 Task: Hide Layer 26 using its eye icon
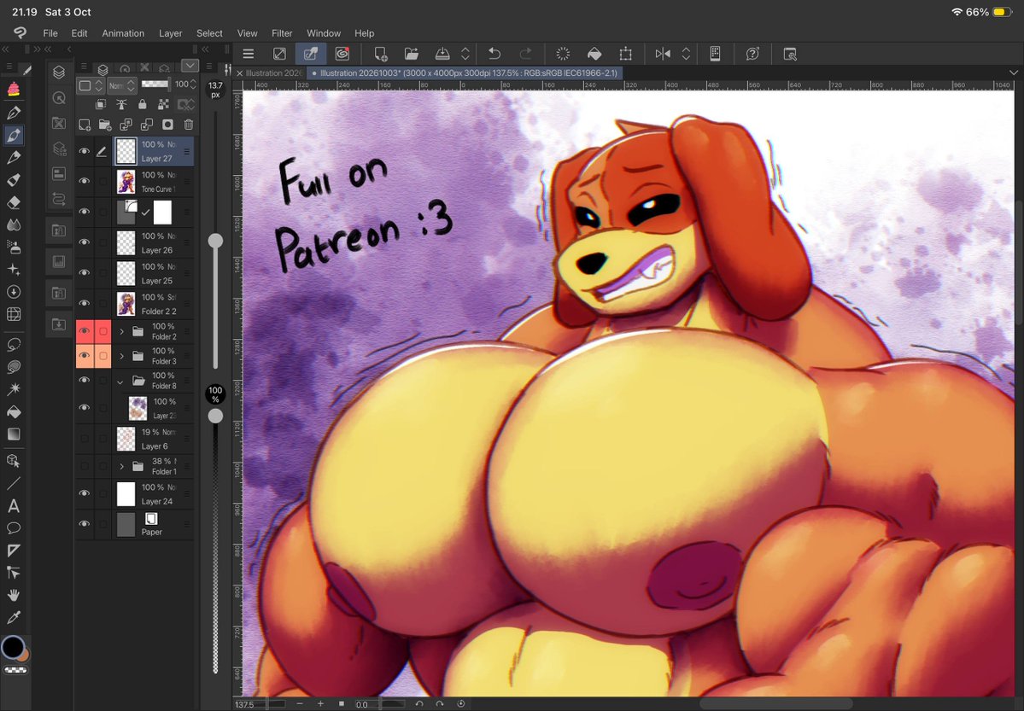point(85,242)
